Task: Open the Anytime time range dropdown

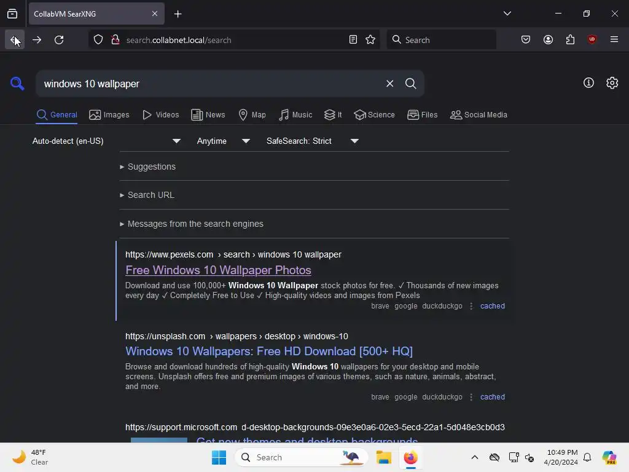Action: [x=223, y=141]
